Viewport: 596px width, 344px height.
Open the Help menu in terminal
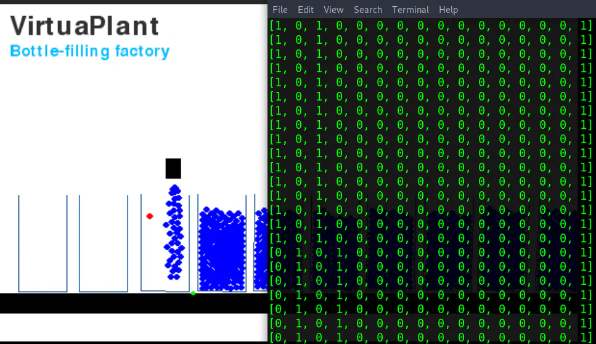pos(448,10)
